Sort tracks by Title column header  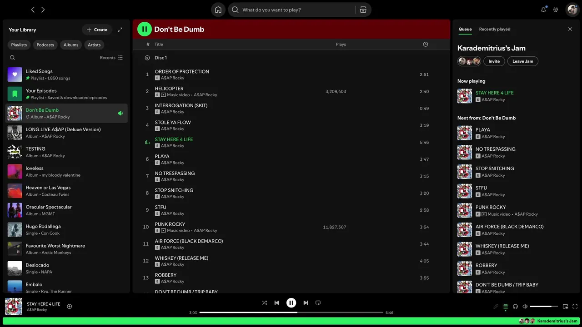point(159,44)
